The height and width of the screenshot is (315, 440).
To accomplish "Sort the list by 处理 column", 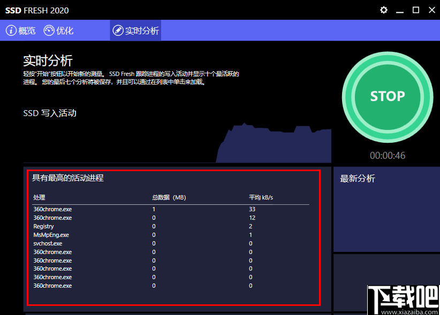I will 39,197.
